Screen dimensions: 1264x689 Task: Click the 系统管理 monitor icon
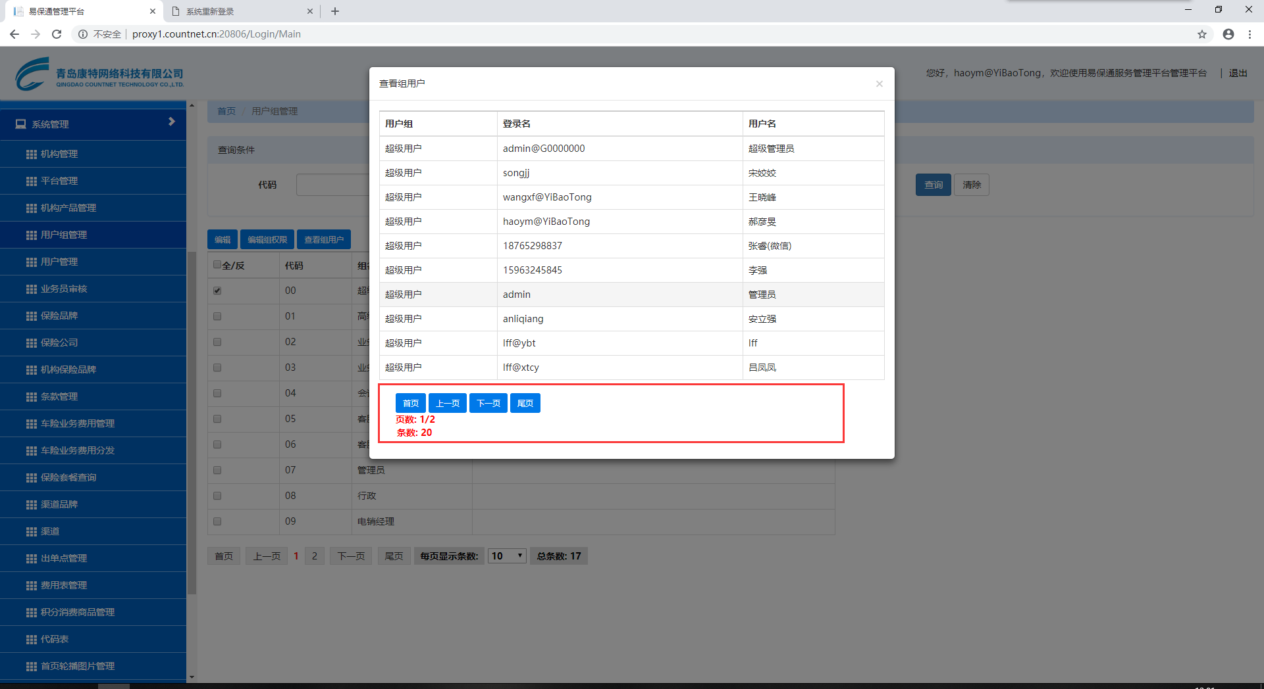tap(21, 124)
